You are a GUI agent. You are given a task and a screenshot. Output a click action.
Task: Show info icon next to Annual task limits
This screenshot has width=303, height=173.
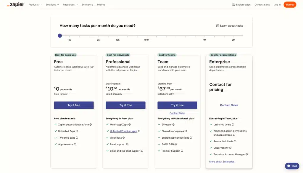pyautogui.click(x=235, y=141)
